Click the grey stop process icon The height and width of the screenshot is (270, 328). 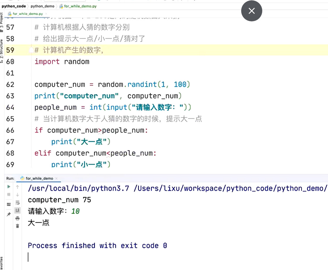pyautogui.click(x=9, y=194)
